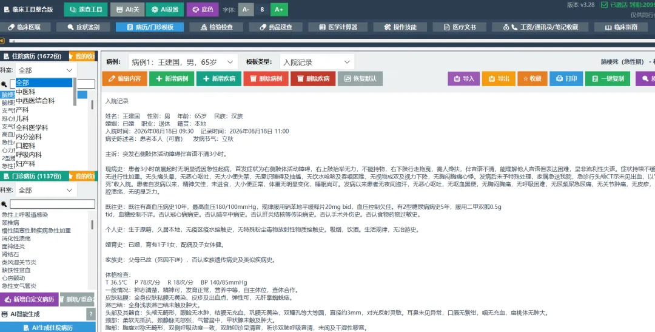Click the 一键复制 copy button
Screen dimensions: 655x332
608,79
